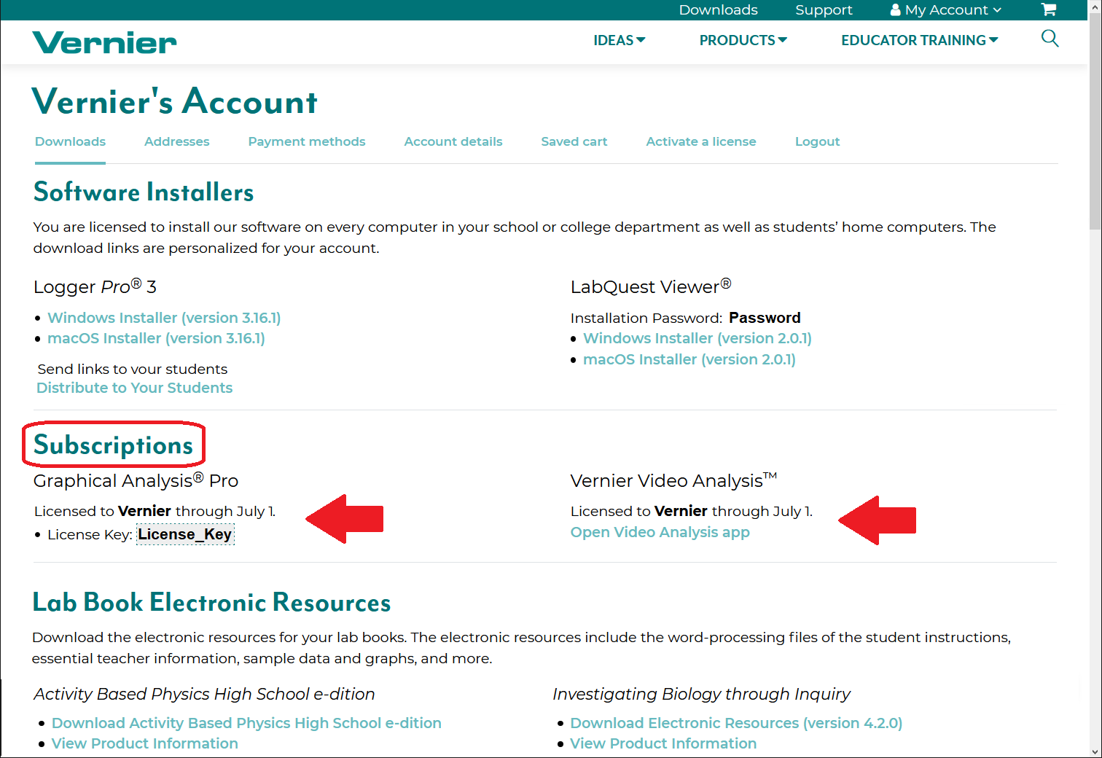
Task: Open the top Downloads link
Action: click(718, 9)
